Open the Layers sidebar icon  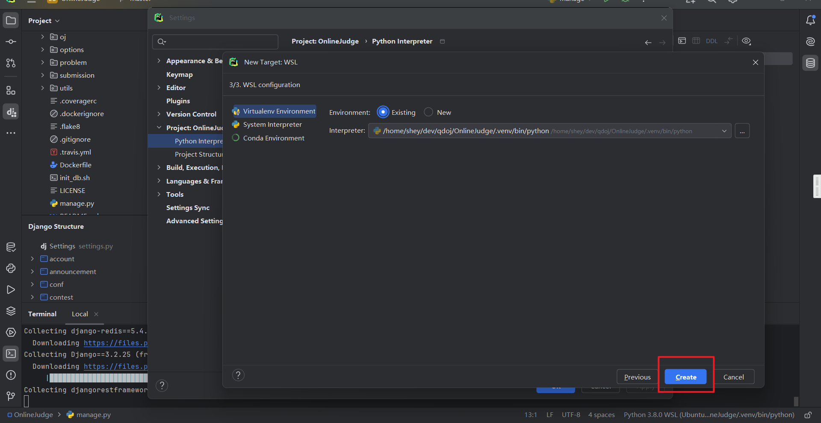[11, 311]
